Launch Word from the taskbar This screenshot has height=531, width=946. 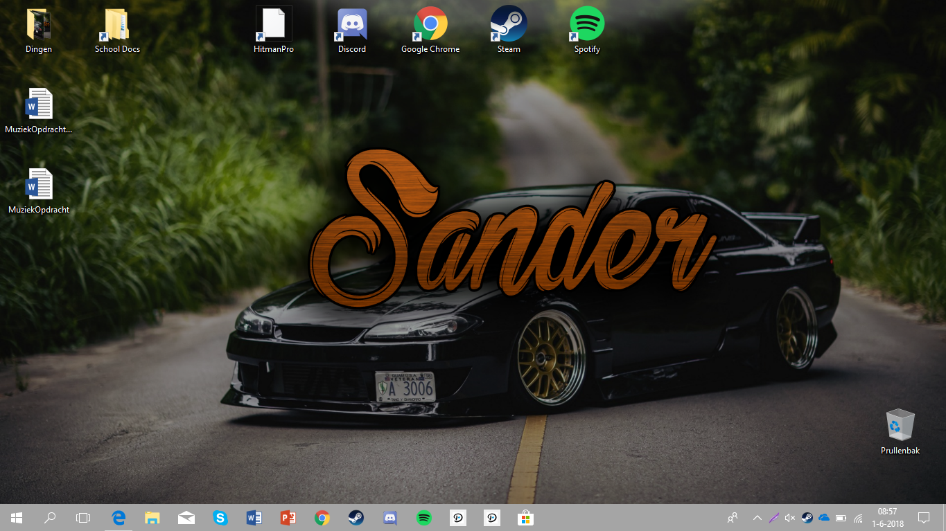[254, 517]
